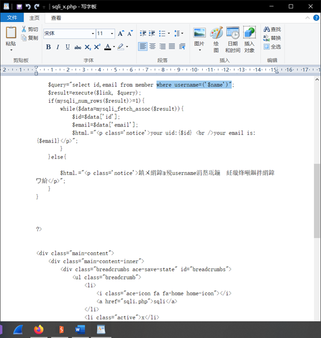The height and width of the screenshot is (338, 321).
Task: Click the 查找 find button
Action: 272,29
